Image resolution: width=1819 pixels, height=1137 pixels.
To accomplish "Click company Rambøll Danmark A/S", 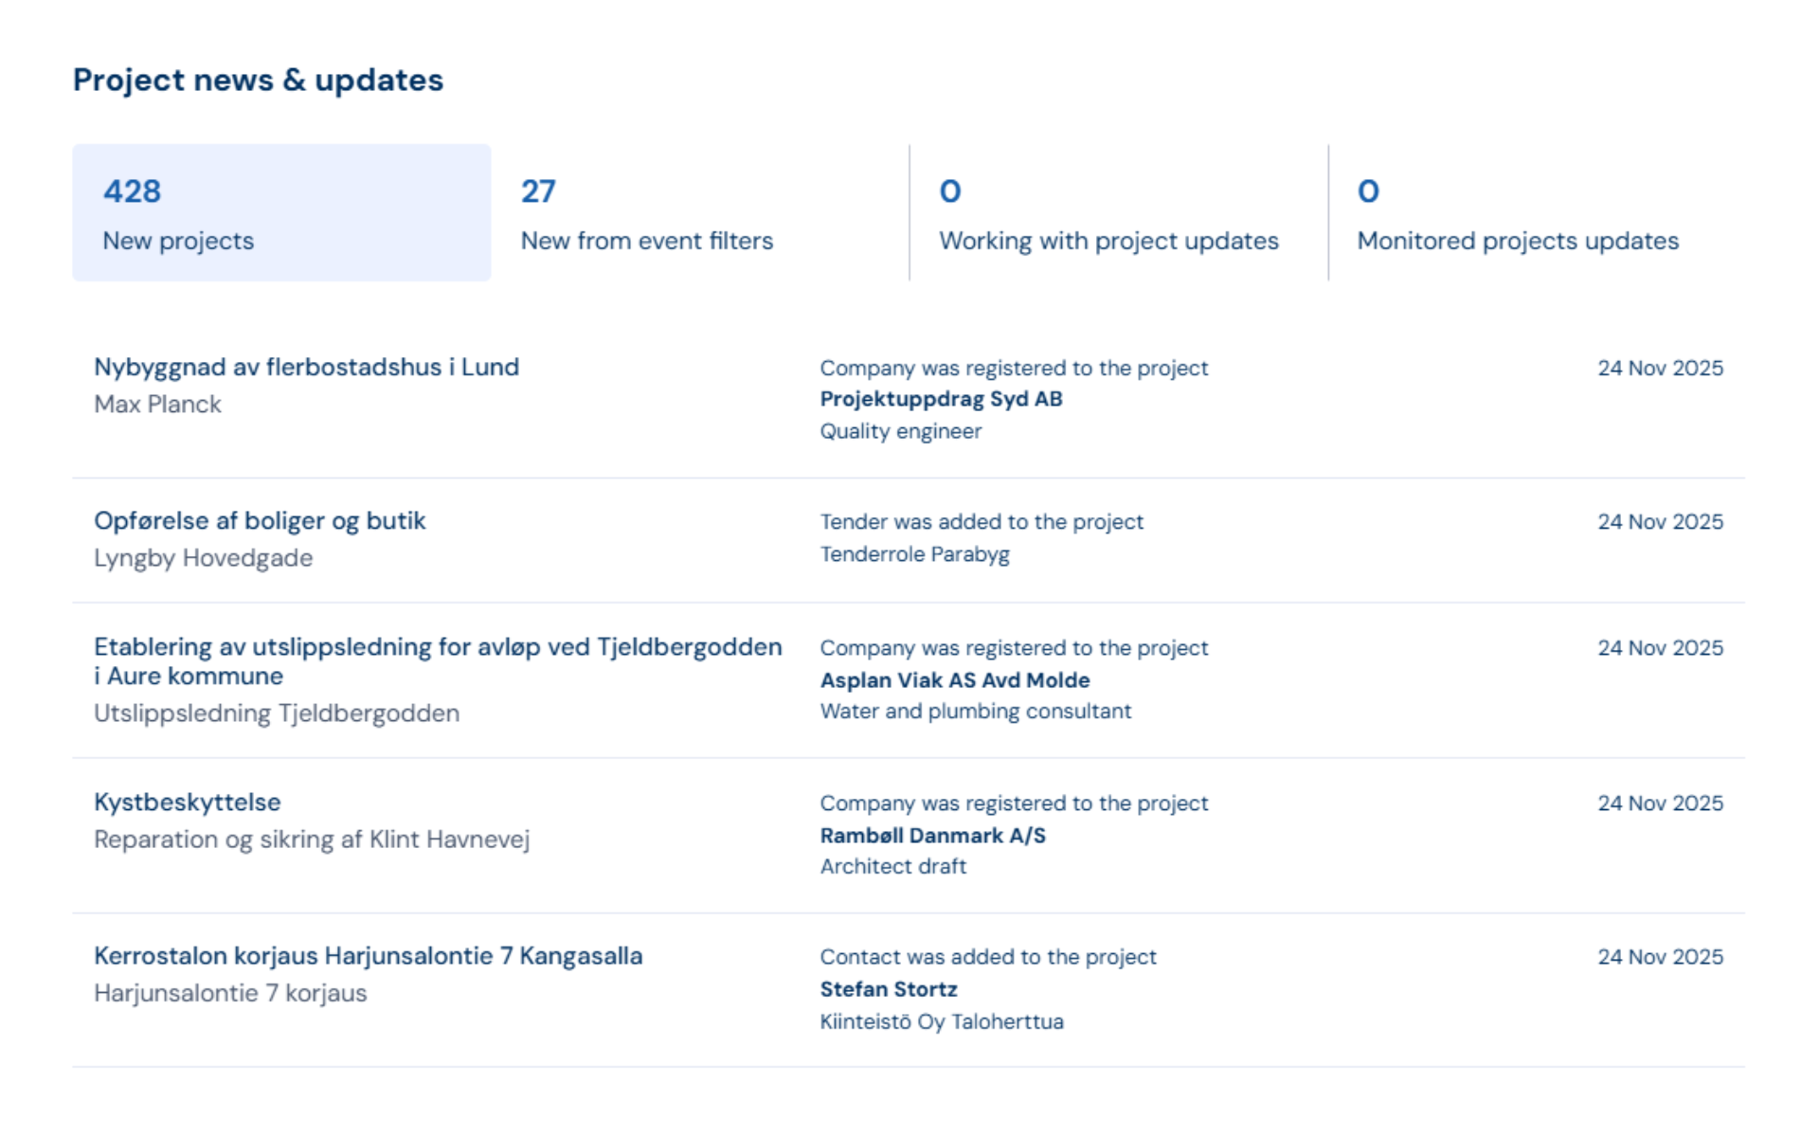I will click(x=932, y=835).
